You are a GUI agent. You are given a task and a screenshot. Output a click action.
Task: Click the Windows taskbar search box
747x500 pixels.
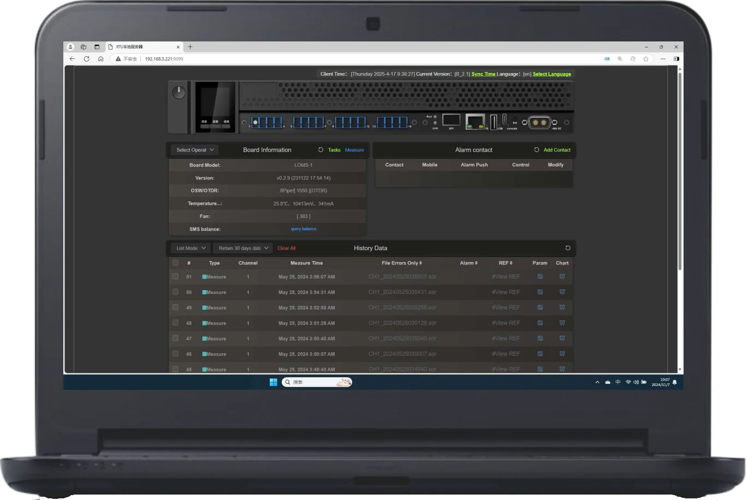click(x=317, y=382)
